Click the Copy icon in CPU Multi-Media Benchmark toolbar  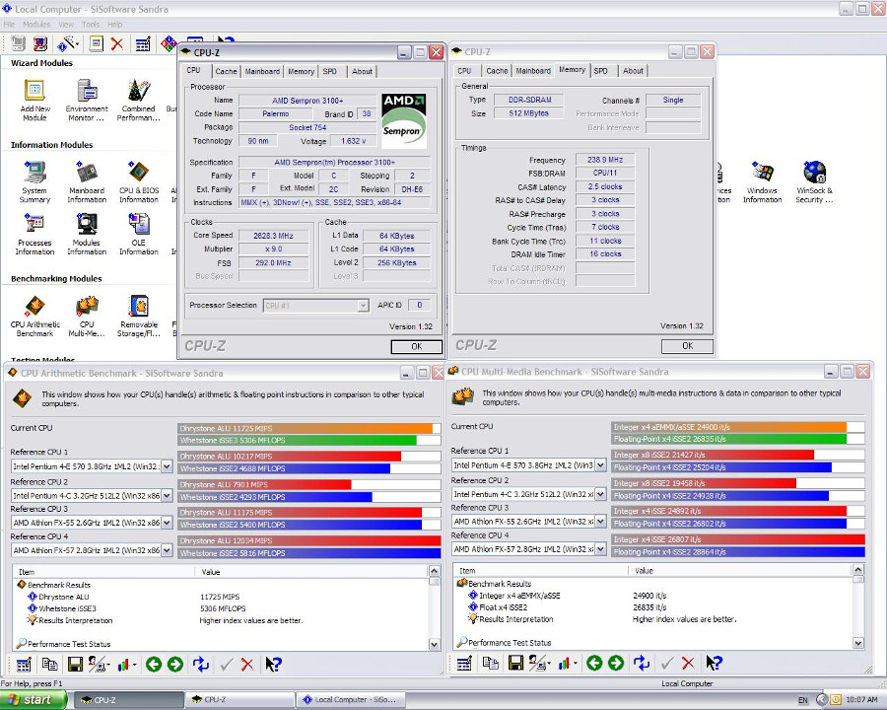[491, 663]
